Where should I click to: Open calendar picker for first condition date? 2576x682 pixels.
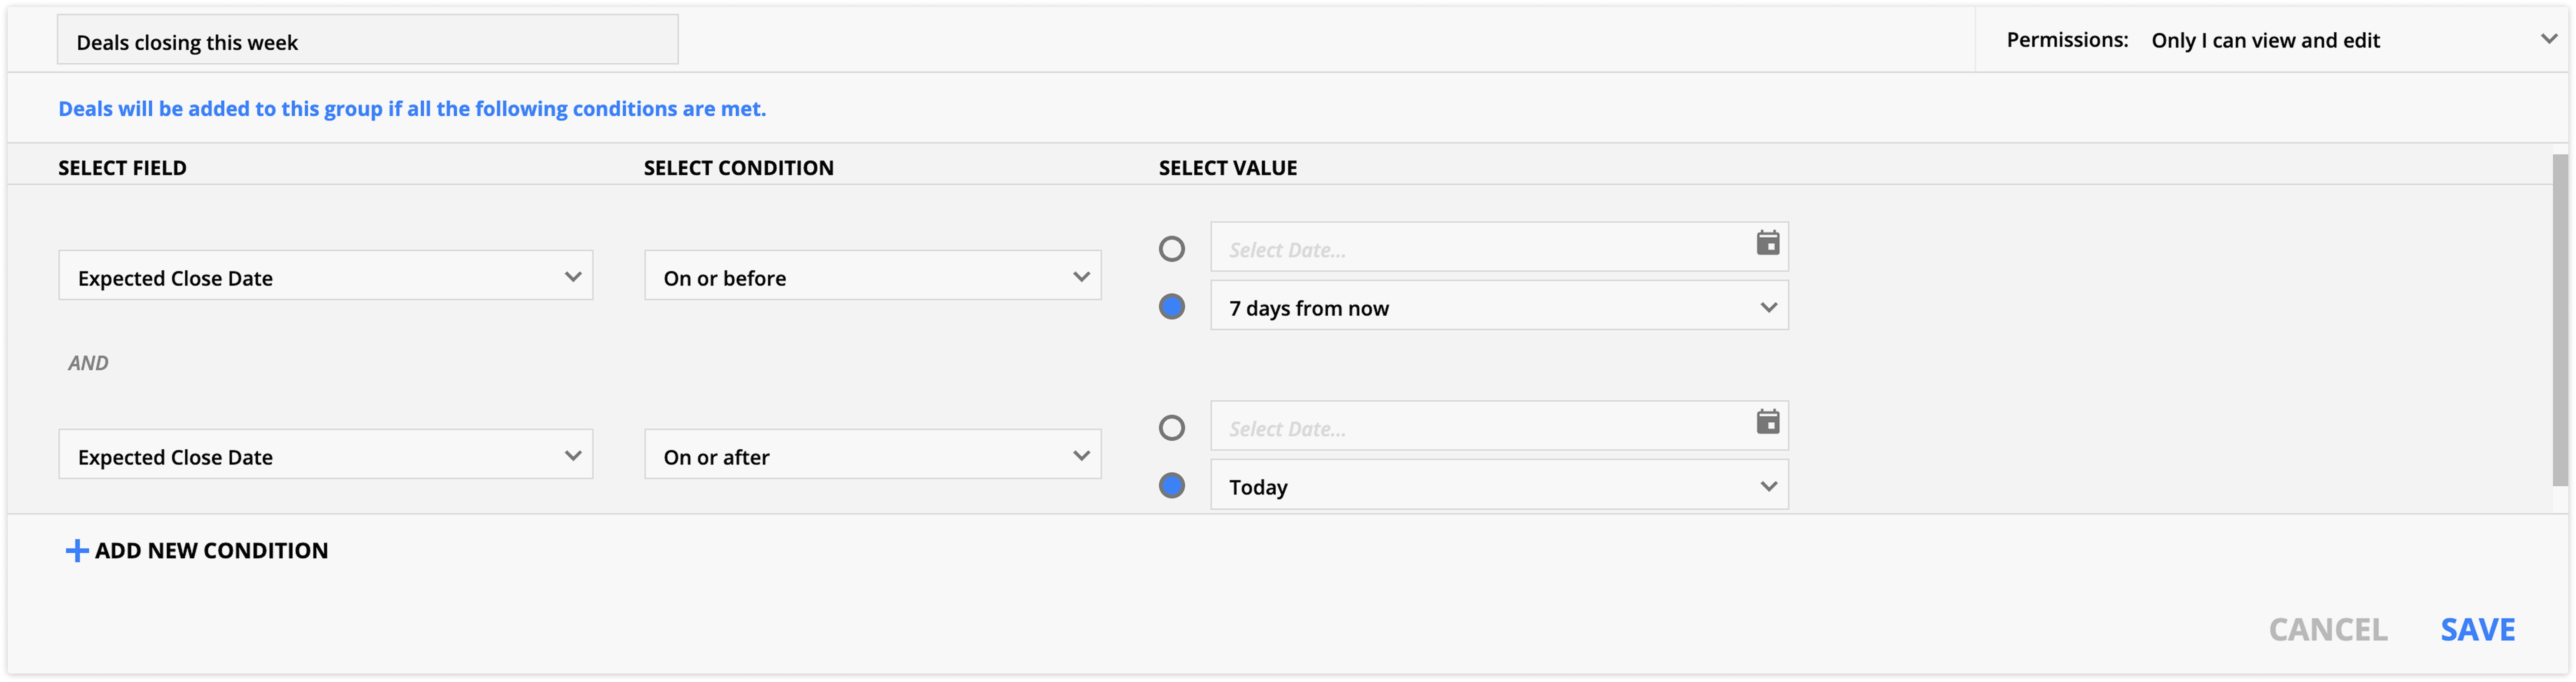[1767, 243]
